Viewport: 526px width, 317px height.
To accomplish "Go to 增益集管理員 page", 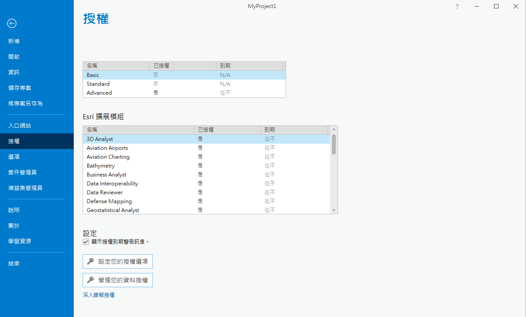I will [x=25, y=188].
